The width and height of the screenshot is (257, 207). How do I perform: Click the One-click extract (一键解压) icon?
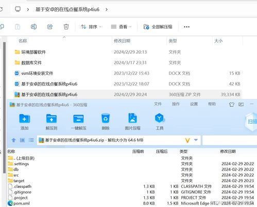coord(78,119)
